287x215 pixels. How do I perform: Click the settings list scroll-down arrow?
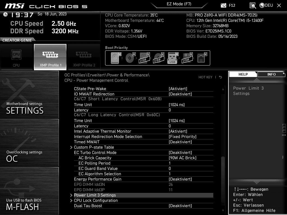click(x=223, y=211)
